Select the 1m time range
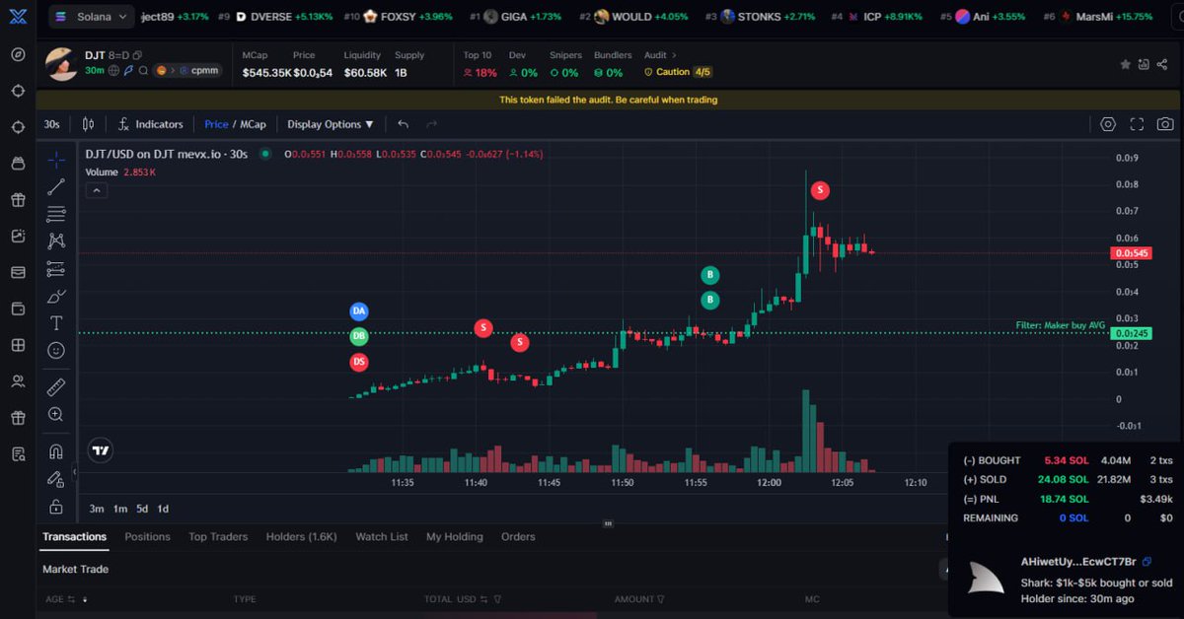 pos(120,509)
